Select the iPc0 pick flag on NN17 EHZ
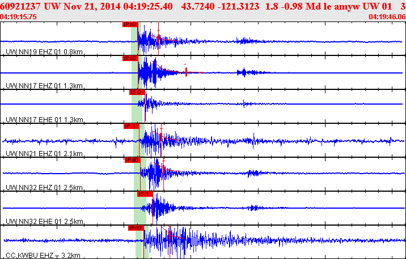 pos(130,58)
